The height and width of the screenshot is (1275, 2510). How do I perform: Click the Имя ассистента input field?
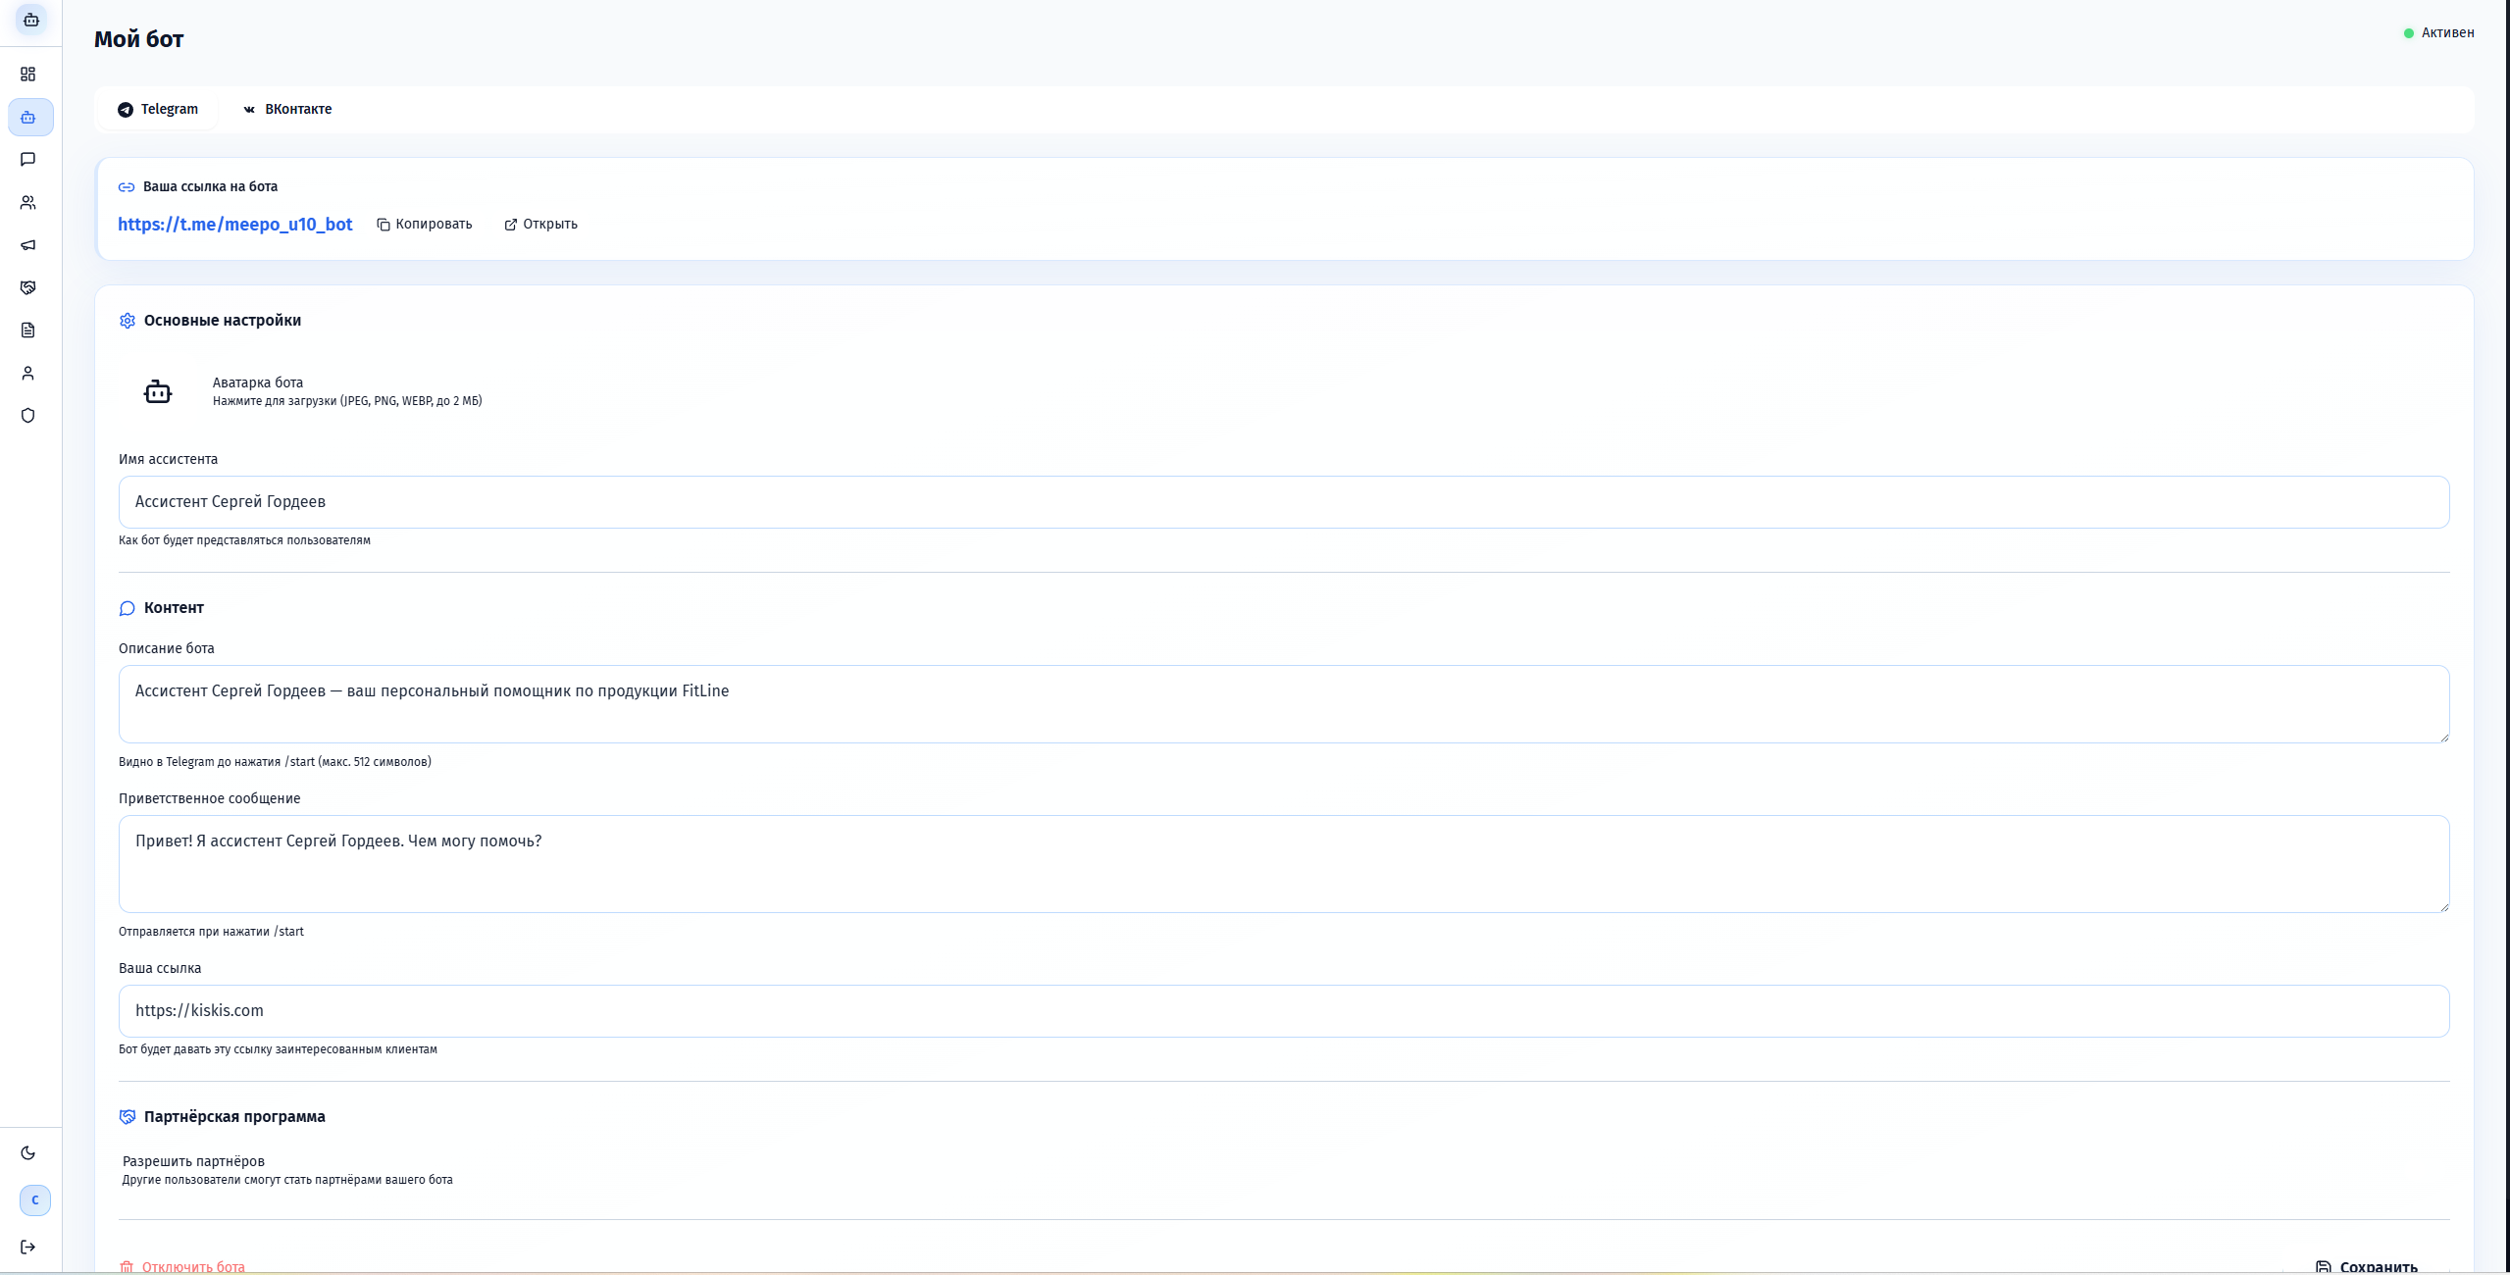coord(1284,502)
